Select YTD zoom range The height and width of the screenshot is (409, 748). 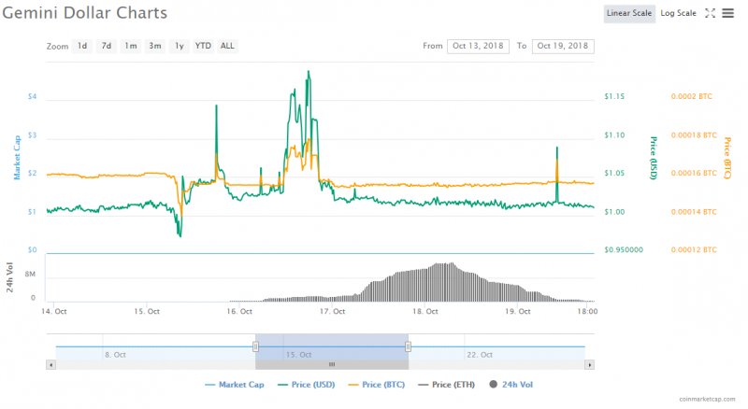point(203,46)
